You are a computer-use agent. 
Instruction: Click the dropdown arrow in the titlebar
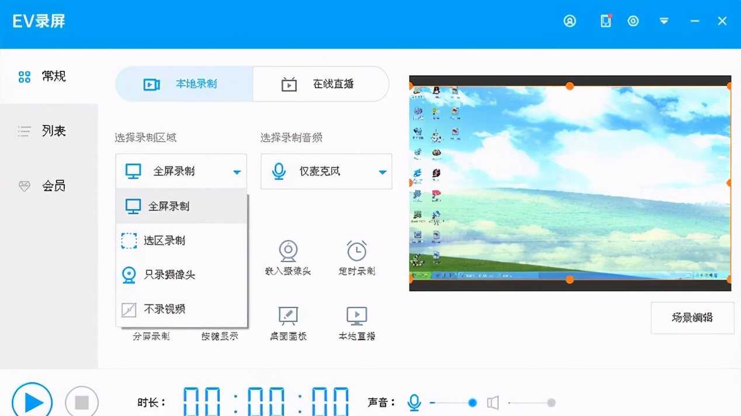click(664, 20)
